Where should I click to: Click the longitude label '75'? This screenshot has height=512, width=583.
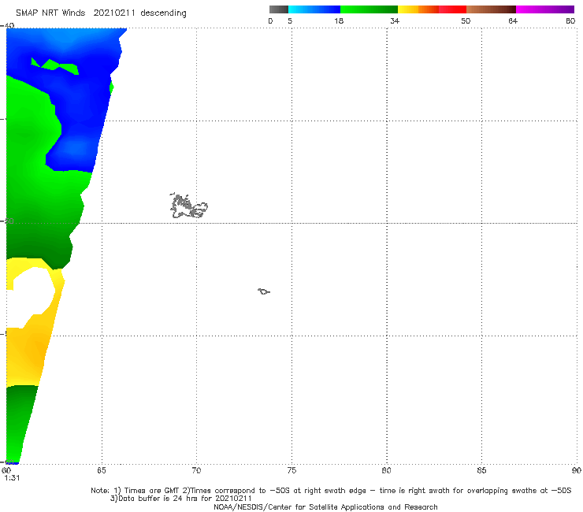[x=291, y=470]
